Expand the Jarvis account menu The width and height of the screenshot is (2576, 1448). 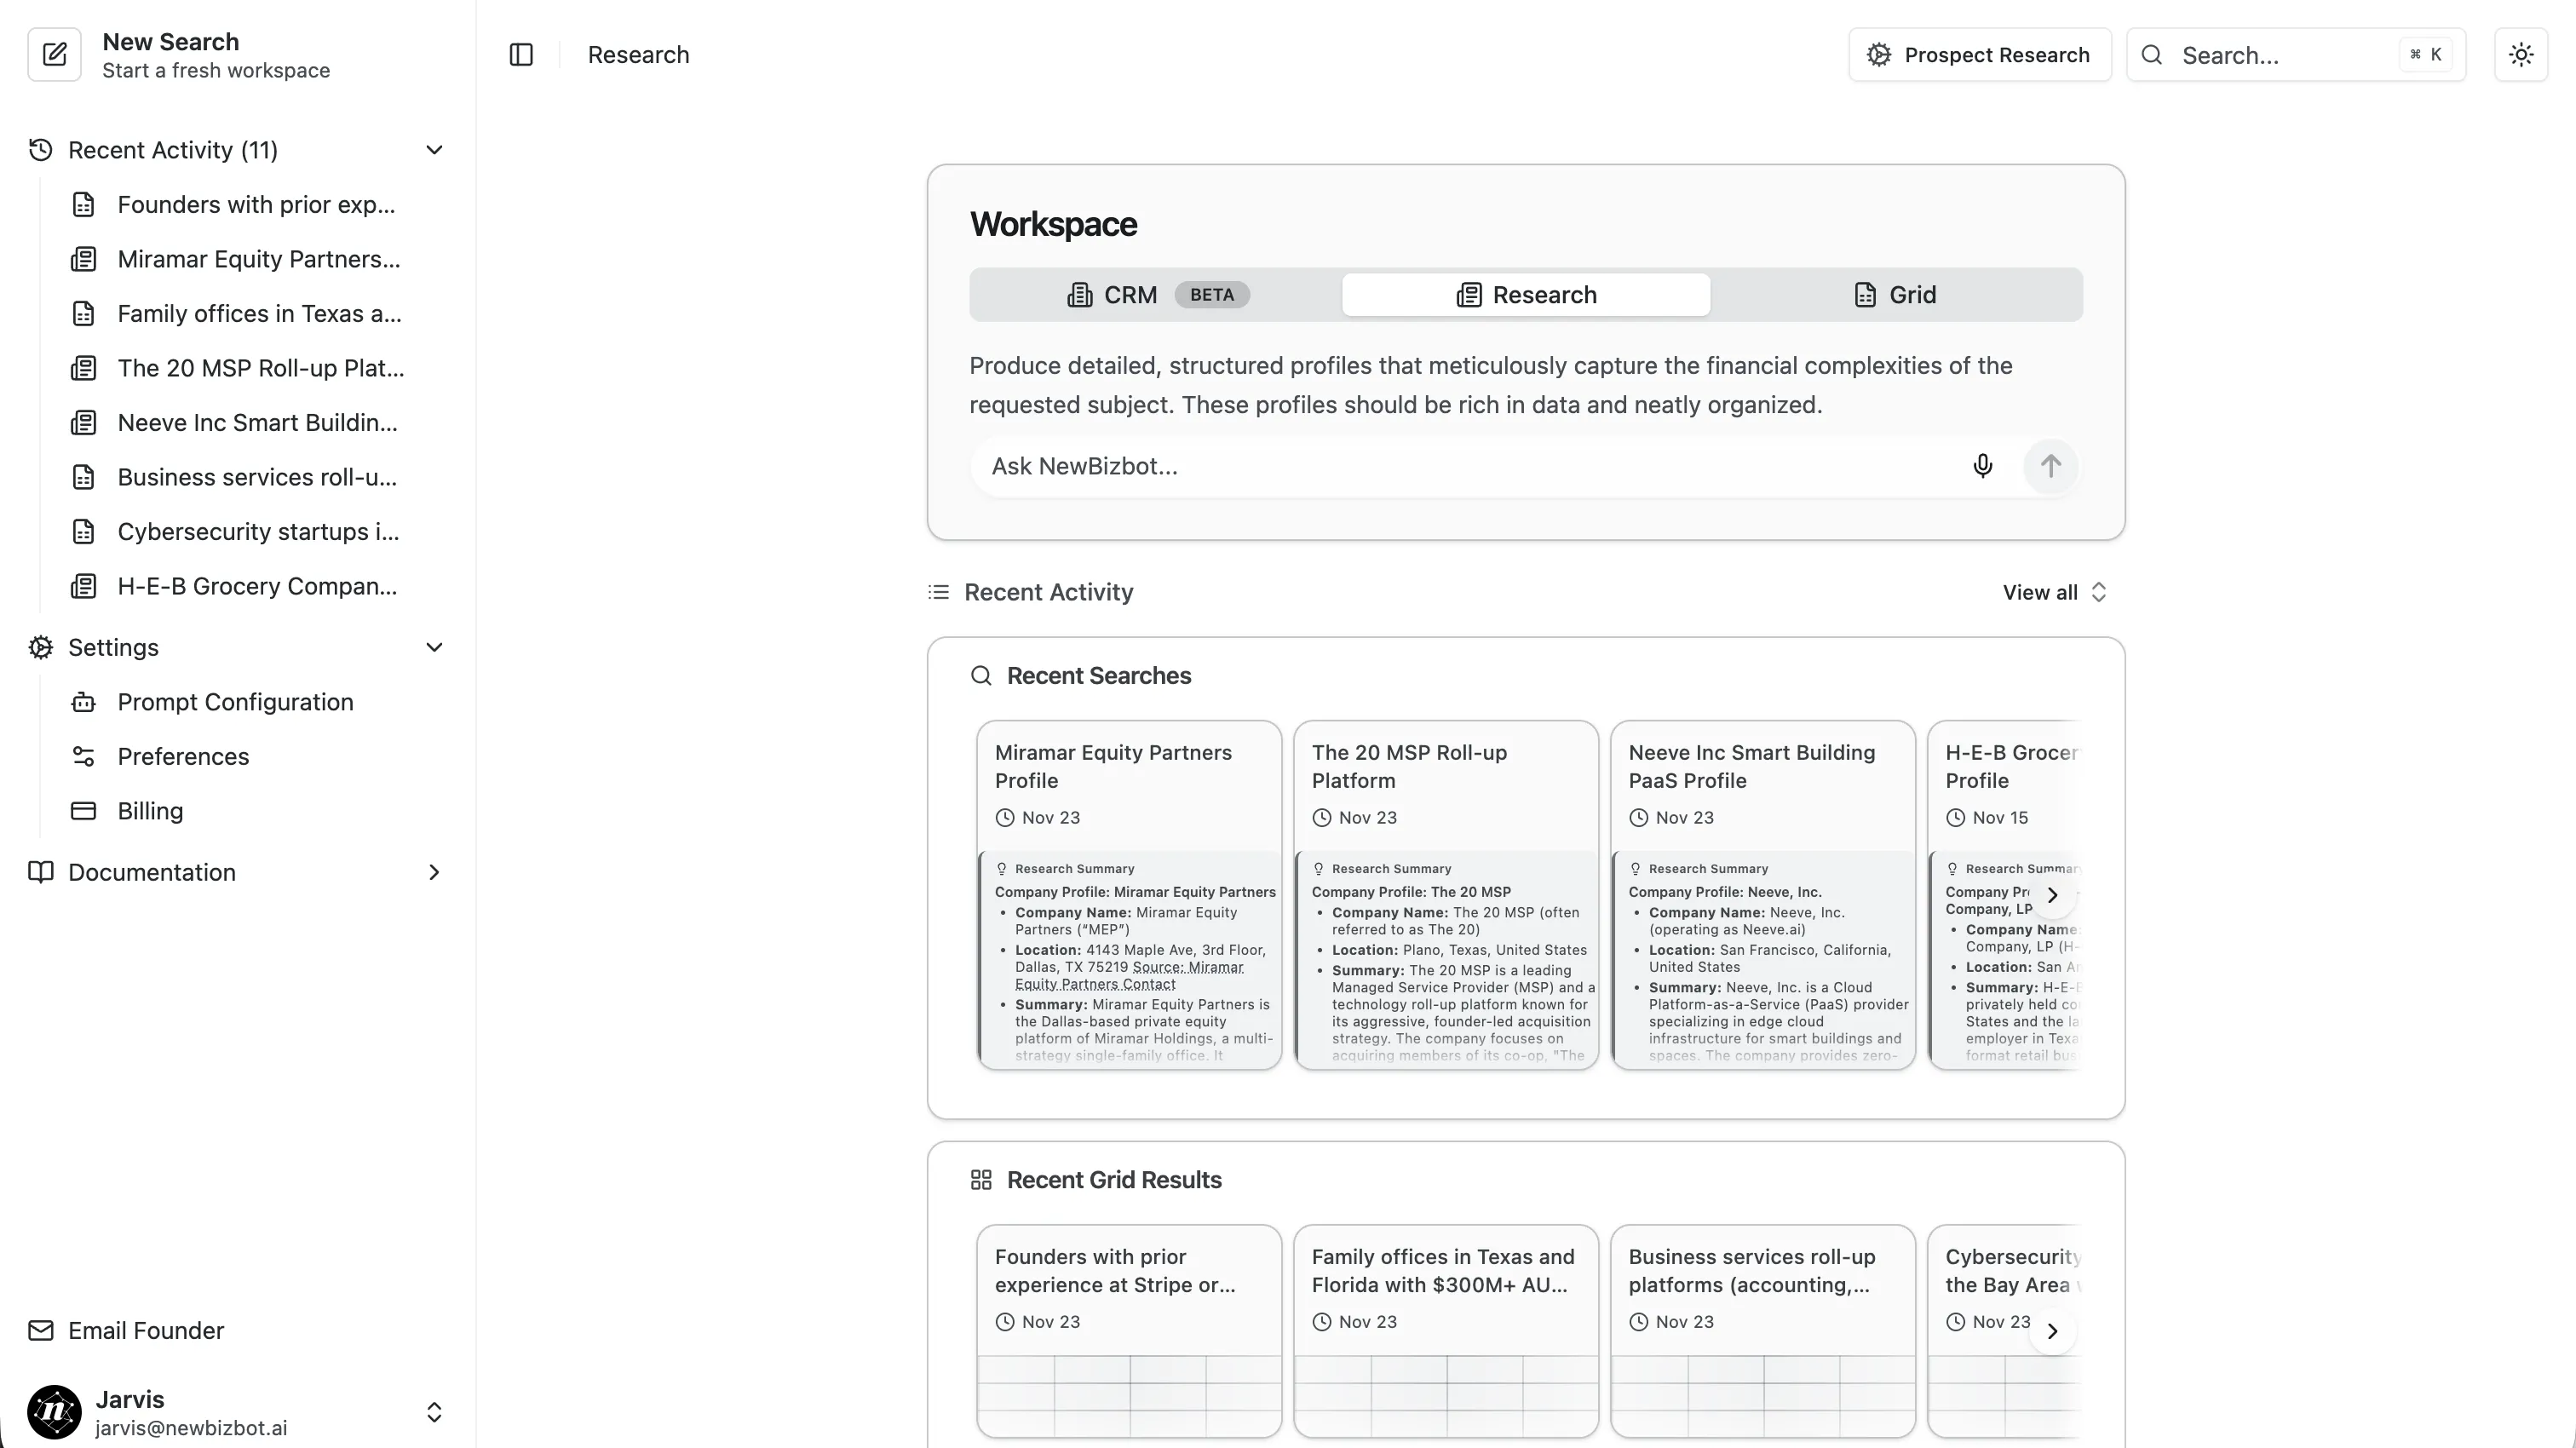pyautogui.click(x=434, y=1412)
